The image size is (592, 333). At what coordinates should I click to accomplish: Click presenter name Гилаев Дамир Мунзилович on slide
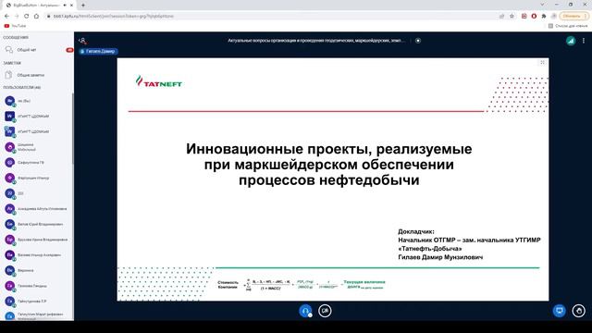point(440,257)
